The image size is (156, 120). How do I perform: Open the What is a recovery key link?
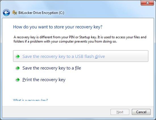(30, 100)
